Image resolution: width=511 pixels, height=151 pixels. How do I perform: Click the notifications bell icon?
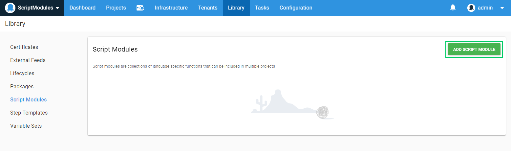453,8
